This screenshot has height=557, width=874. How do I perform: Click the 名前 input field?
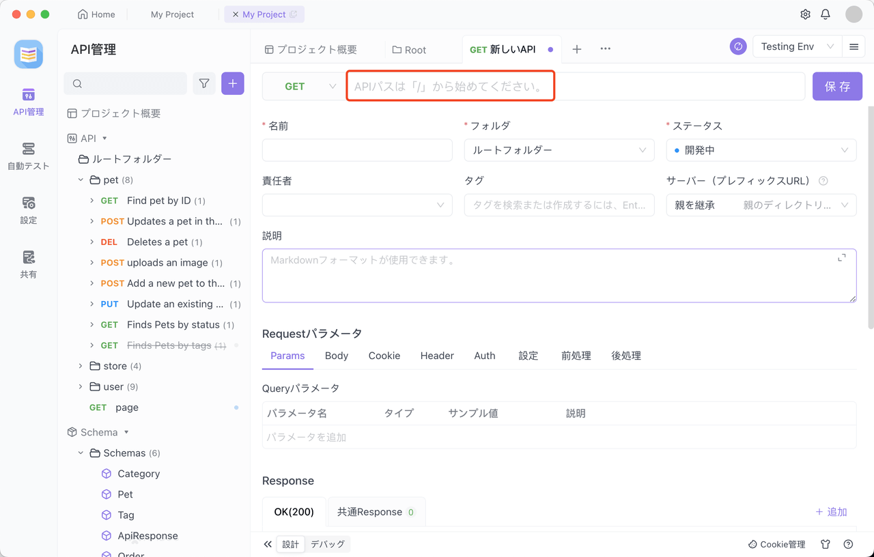click(357, 150)
